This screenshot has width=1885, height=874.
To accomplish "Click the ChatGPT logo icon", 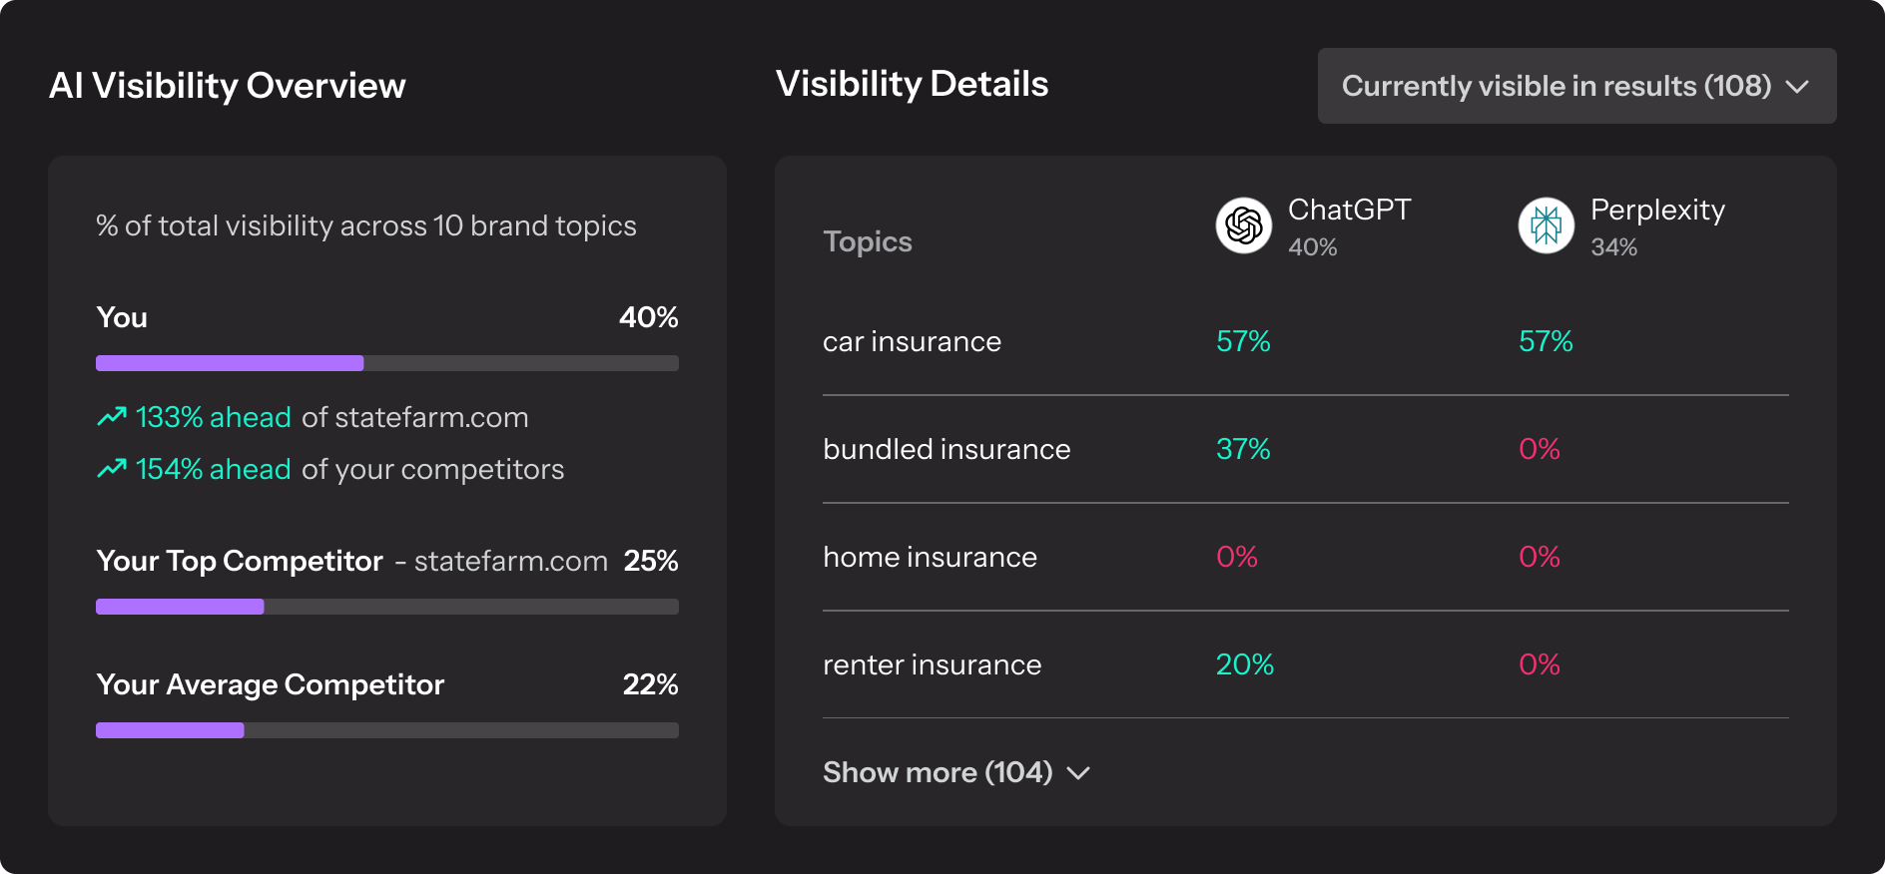I will tap(1243, 225).
